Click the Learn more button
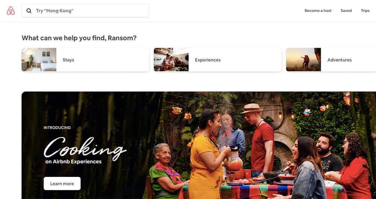Viewport: 376px width, 199px height. click(x=62, y=184)
